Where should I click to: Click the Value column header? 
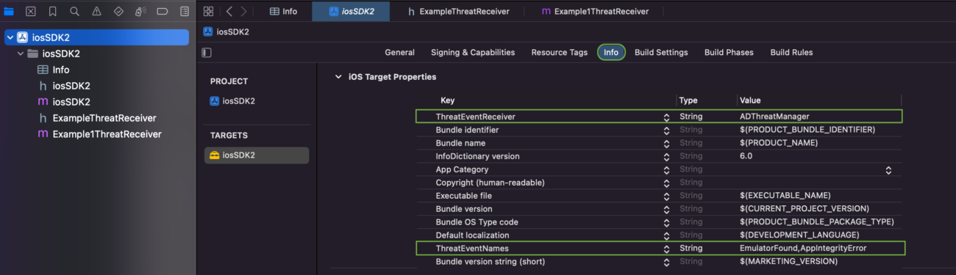[x=750, y=100]
